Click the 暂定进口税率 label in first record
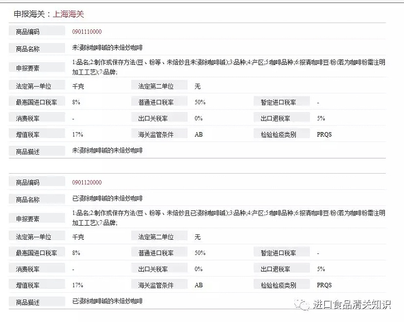 click(279, 101)
